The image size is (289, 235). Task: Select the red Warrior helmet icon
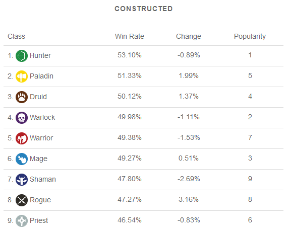(22, 138)
